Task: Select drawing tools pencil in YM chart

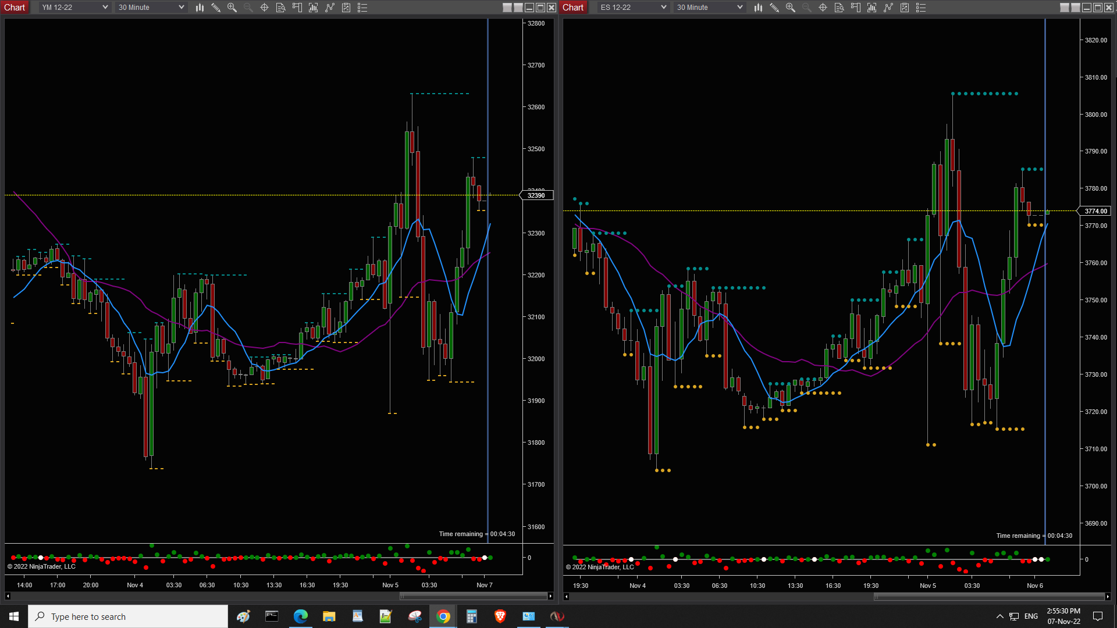Action: click(216, 8)
